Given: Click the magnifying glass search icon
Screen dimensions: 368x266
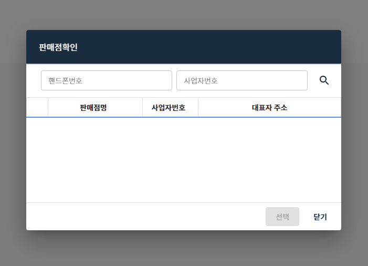Looking at the screenshot, I should click(x=324, y=80).
